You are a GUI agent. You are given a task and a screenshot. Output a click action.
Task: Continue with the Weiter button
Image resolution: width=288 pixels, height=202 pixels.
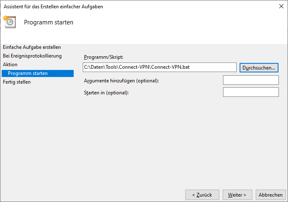[237, 195]
